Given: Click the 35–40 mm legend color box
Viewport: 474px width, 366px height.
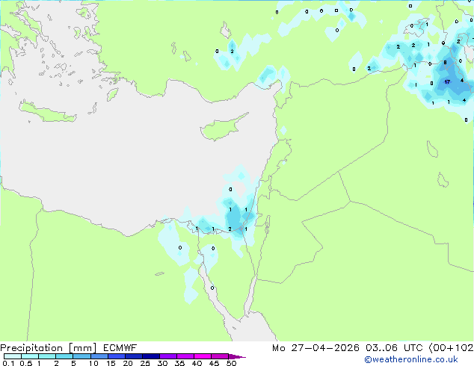Looking at the screenshot, I should 185,356.
